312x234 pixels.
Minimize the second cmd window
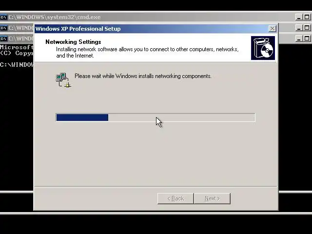[x=299, y=28]
